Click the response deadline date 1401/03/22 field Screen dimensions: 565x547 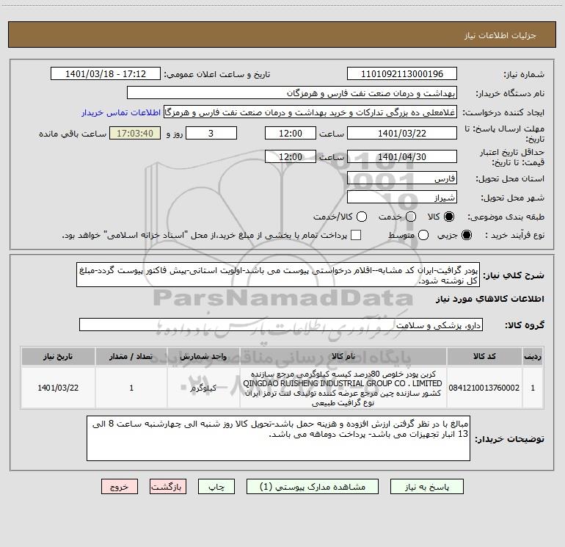(402, 133)
